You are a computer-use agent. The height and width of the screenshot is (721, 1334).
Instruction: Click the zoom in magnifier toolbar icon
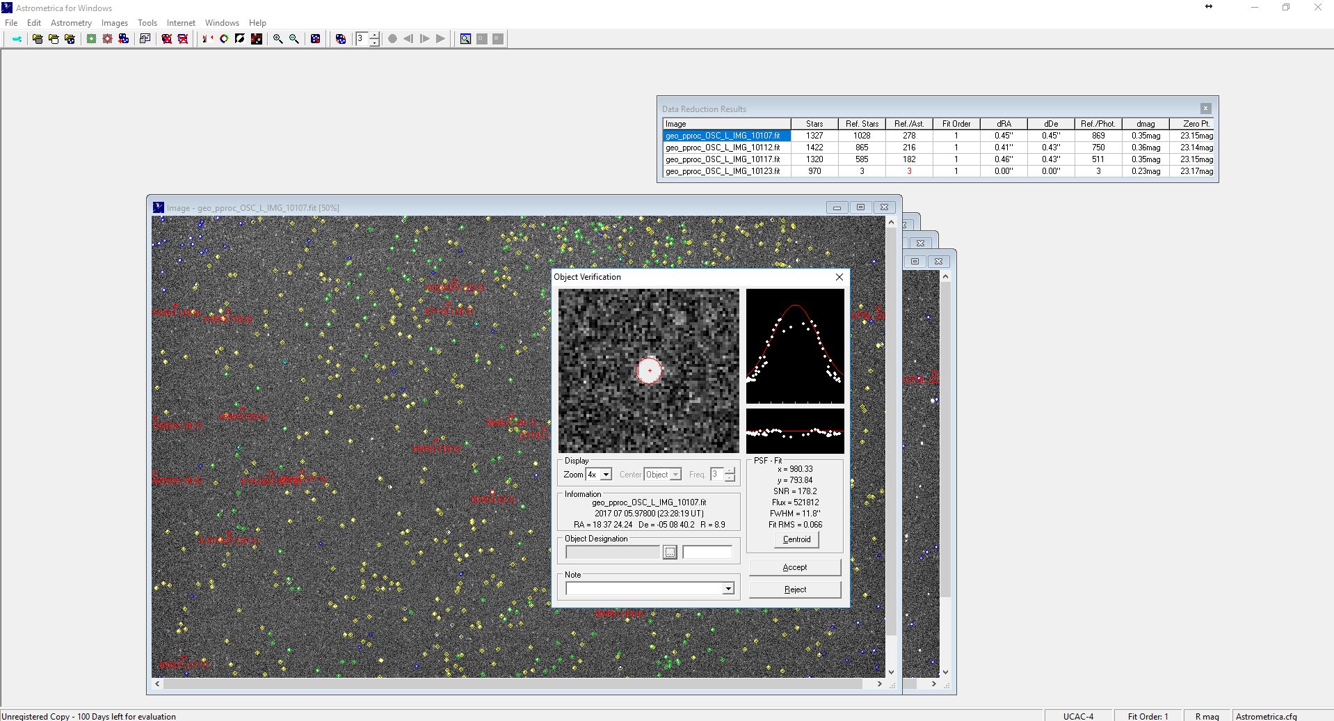coord(278,39)
